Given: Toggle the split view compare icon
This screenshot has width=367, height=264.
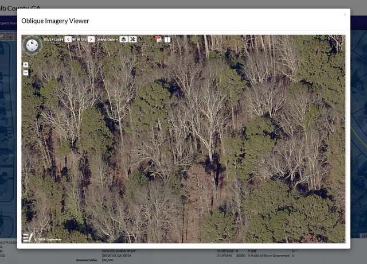Looking at the screenshot, I should [167, 40].
